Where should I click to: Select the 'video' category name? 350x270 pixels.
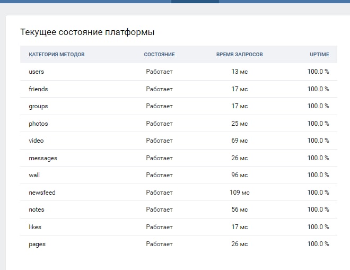[36, 141]
